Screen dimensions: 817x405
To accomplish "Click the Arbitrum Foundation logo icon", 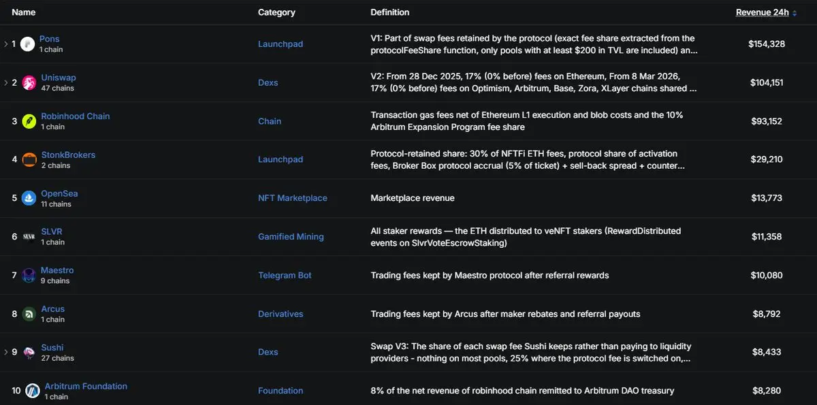I will point(33,391).
